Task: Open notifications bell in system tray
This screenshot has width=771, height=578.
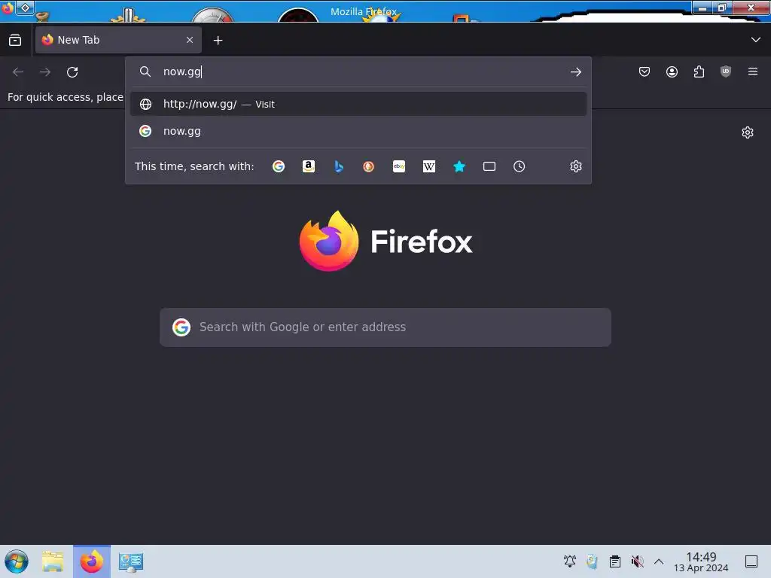Action: 570,561
